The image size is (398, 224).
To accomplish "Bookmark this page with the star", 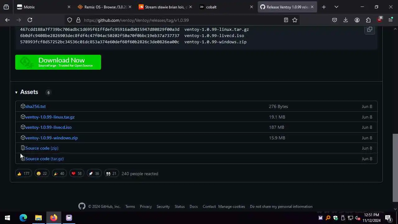I will [x=295, y=20].
